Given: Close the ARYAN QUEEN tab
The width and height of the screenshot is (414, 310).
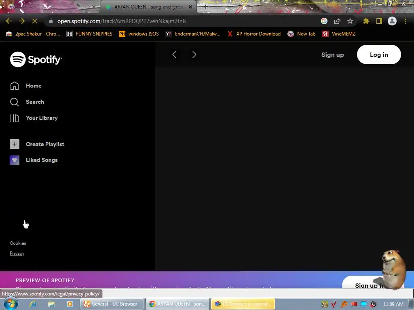Looking at the screenshot, I should pos(190,7).
